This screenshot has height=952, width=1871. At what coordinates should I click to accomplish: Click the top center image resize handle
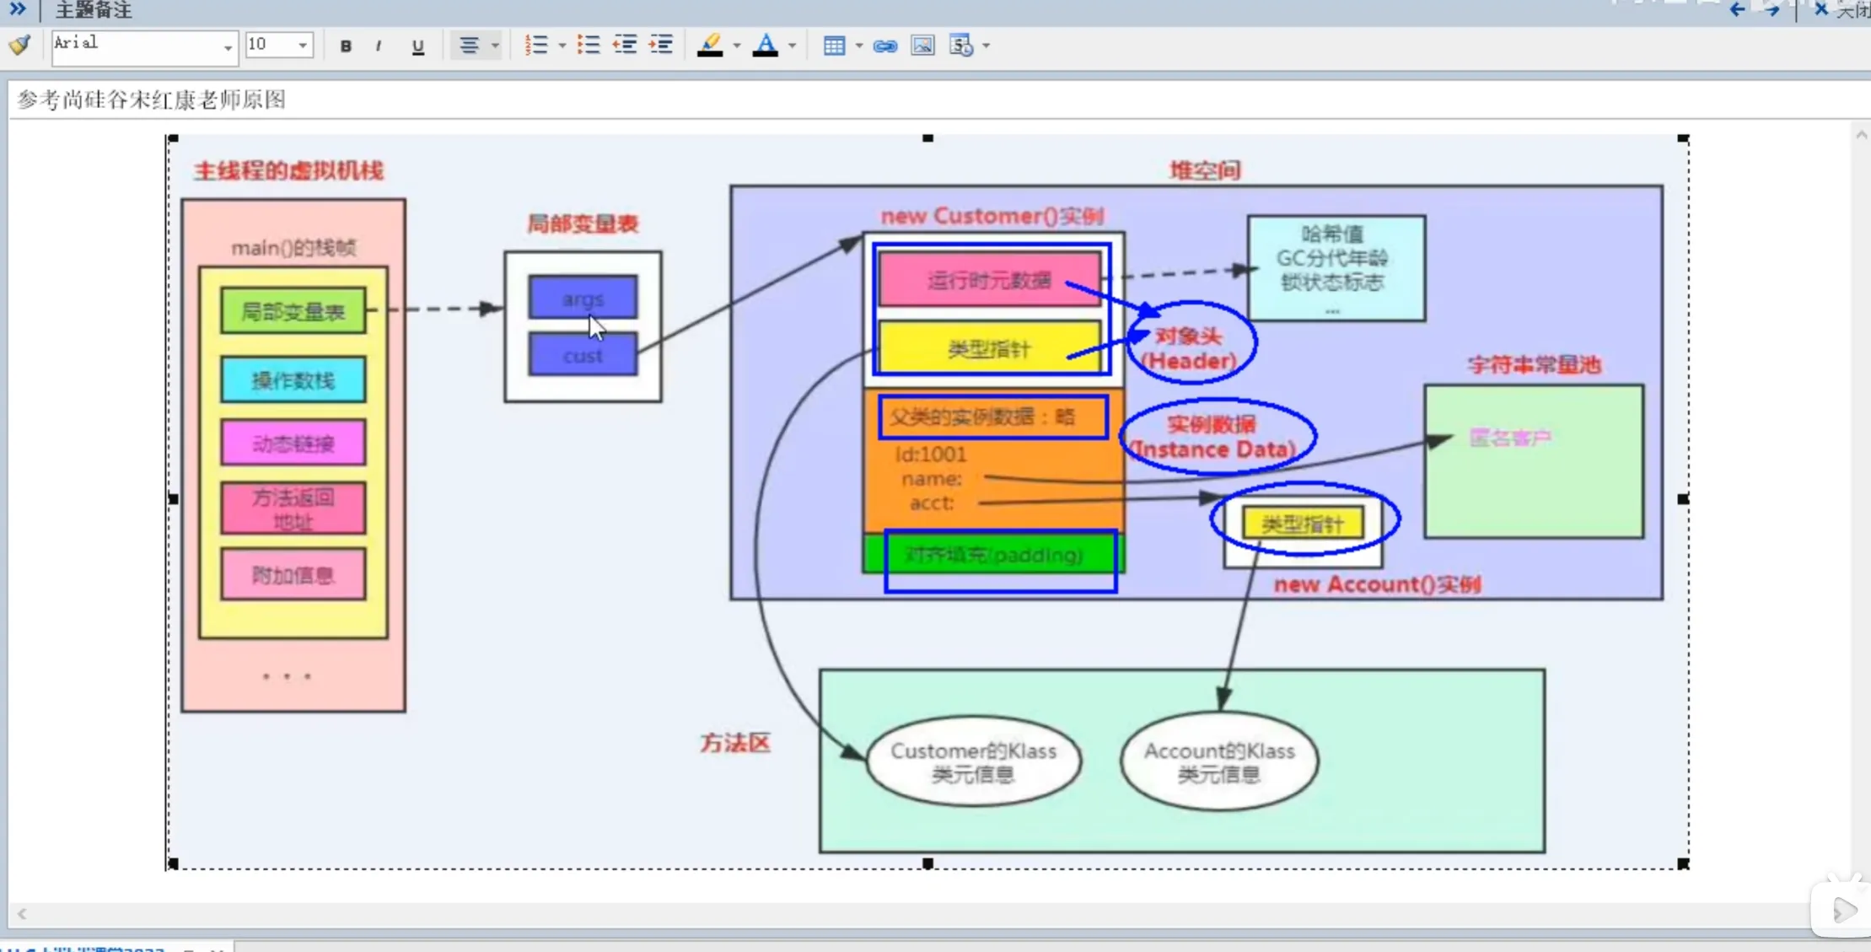[927, 138]
